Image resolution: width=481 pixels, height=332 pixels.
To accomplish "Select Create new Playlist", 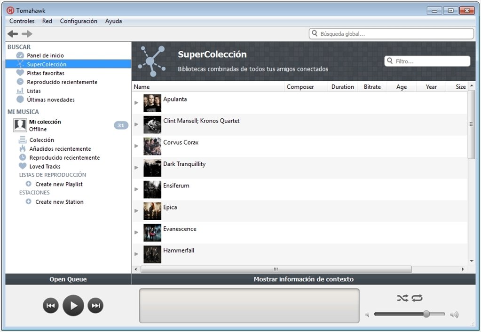I will pyautogui.click(x=59, y=184).
